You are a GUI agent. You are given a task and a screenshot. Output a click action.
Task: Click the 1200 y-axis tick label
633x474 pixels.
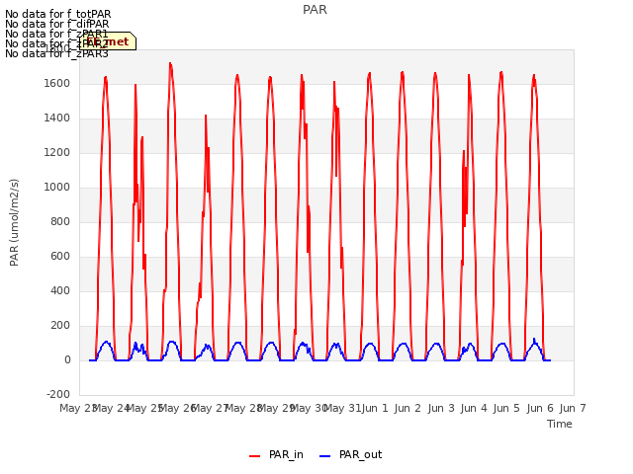pos(57,153)
